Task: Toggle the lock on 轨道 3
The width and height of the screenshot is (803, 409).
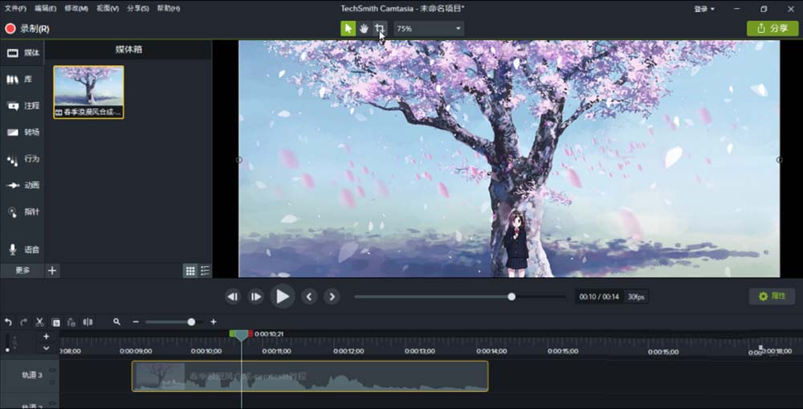Action: pos(52,382)
